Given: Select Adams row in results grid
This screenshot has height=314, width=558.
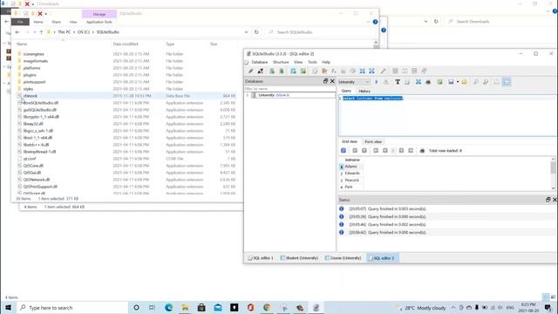Looking at the screenshot, I should click(x=350, y=167).
